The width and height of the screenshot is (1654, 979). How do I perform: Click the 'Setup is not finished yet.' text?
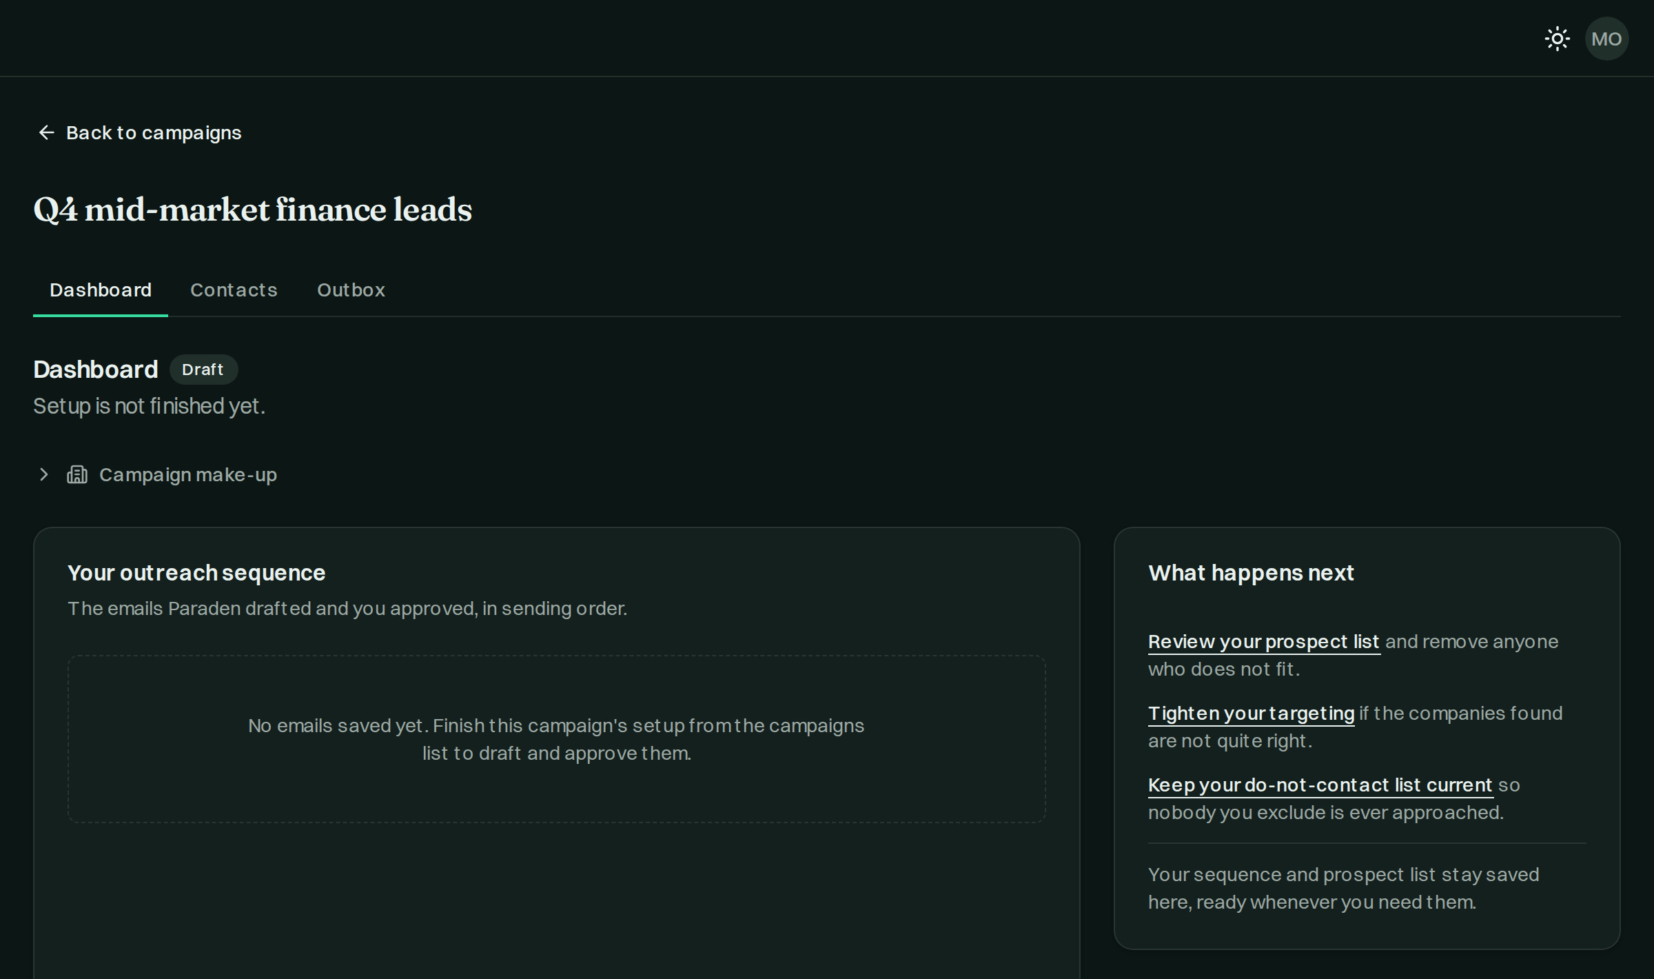click(x=150, y=406)
